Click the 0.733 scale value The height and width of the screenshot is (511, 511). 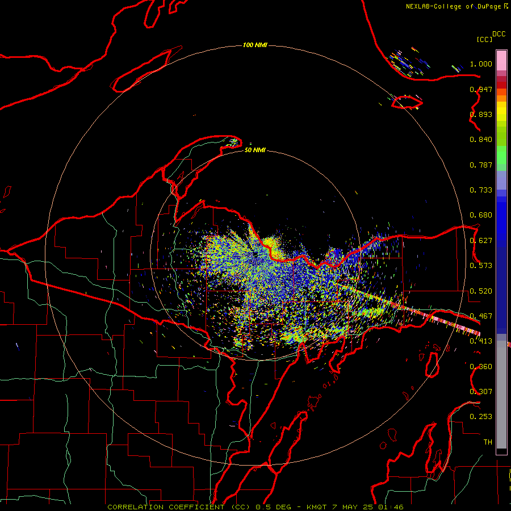[481, 190]
